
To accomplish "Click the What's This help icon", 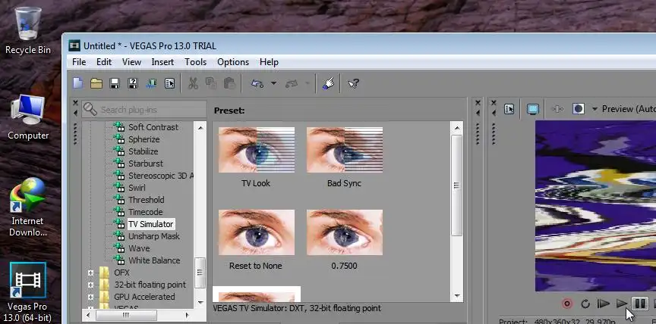I will 354,83.
